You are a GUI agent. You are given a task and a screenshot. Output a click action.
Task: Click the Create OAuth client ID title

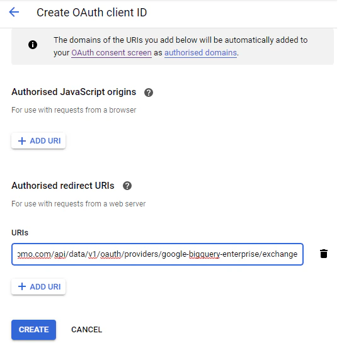92,13
